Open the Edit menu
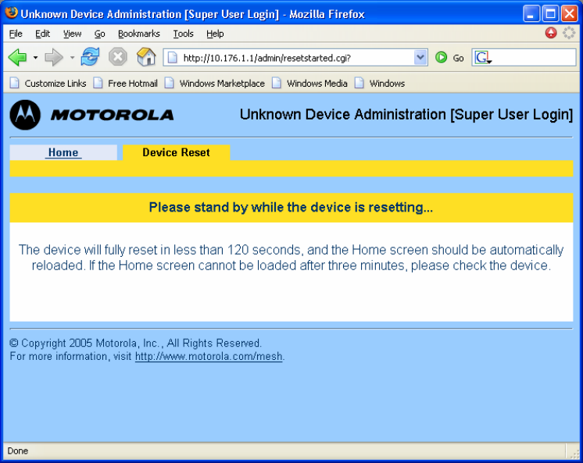 (42, 34)
